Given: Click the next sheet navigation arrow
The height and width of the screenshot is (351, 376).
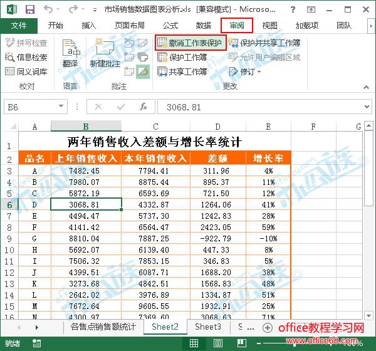Looking at the screenshot, I should [37, 327].
